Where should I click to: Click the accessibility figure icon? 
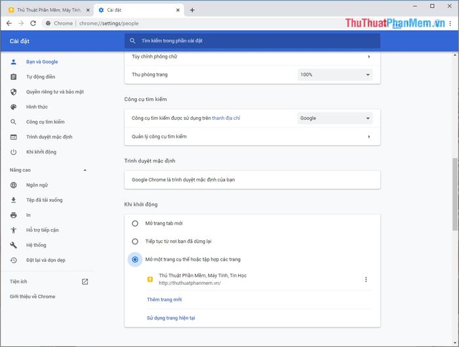click(14, 230)
